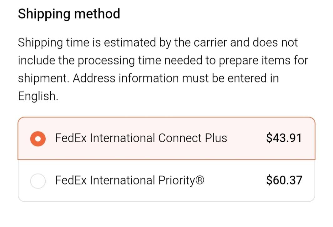Click the word "Address" in the description

94,78
